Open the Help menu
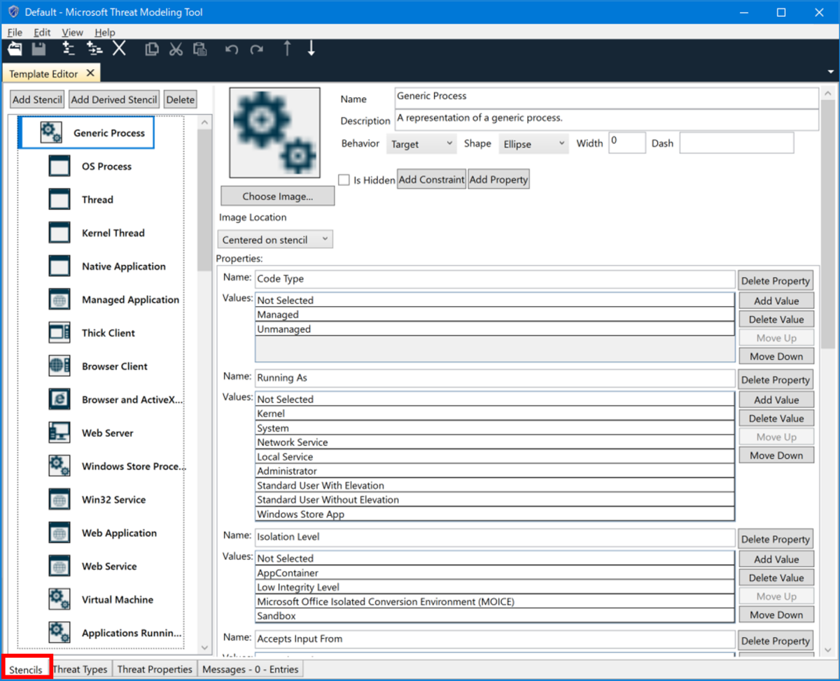The width and height of the screenshot is (840, 681). click(105, 32)
